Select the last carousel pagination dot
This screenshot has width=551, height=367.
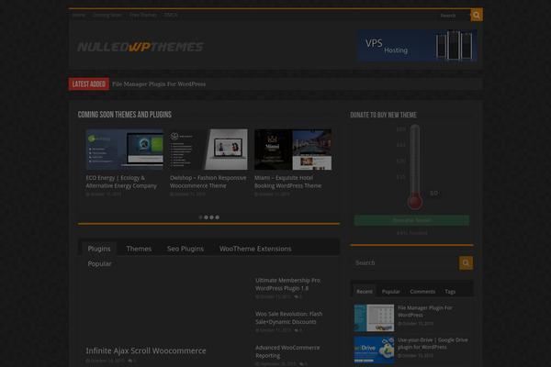coord(218,217)
